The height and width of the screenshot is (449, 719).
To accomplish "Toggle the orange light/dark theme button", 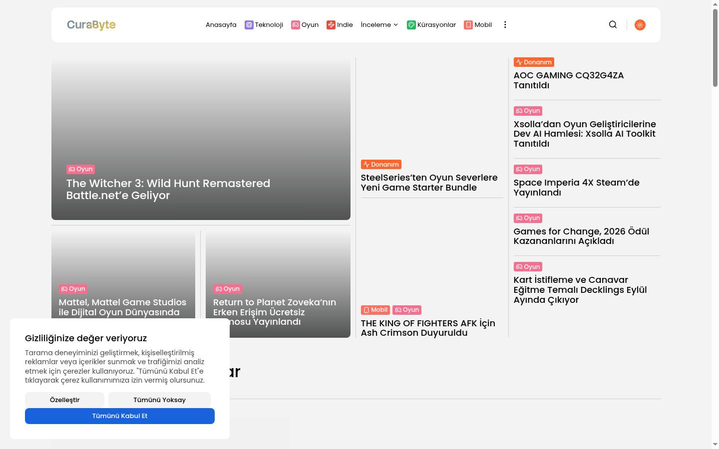I will pos(640,25).
